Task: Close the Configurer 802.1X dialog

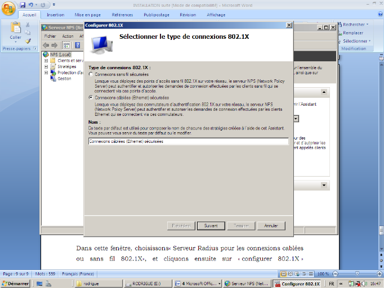Action: click(x=289, y=25)
